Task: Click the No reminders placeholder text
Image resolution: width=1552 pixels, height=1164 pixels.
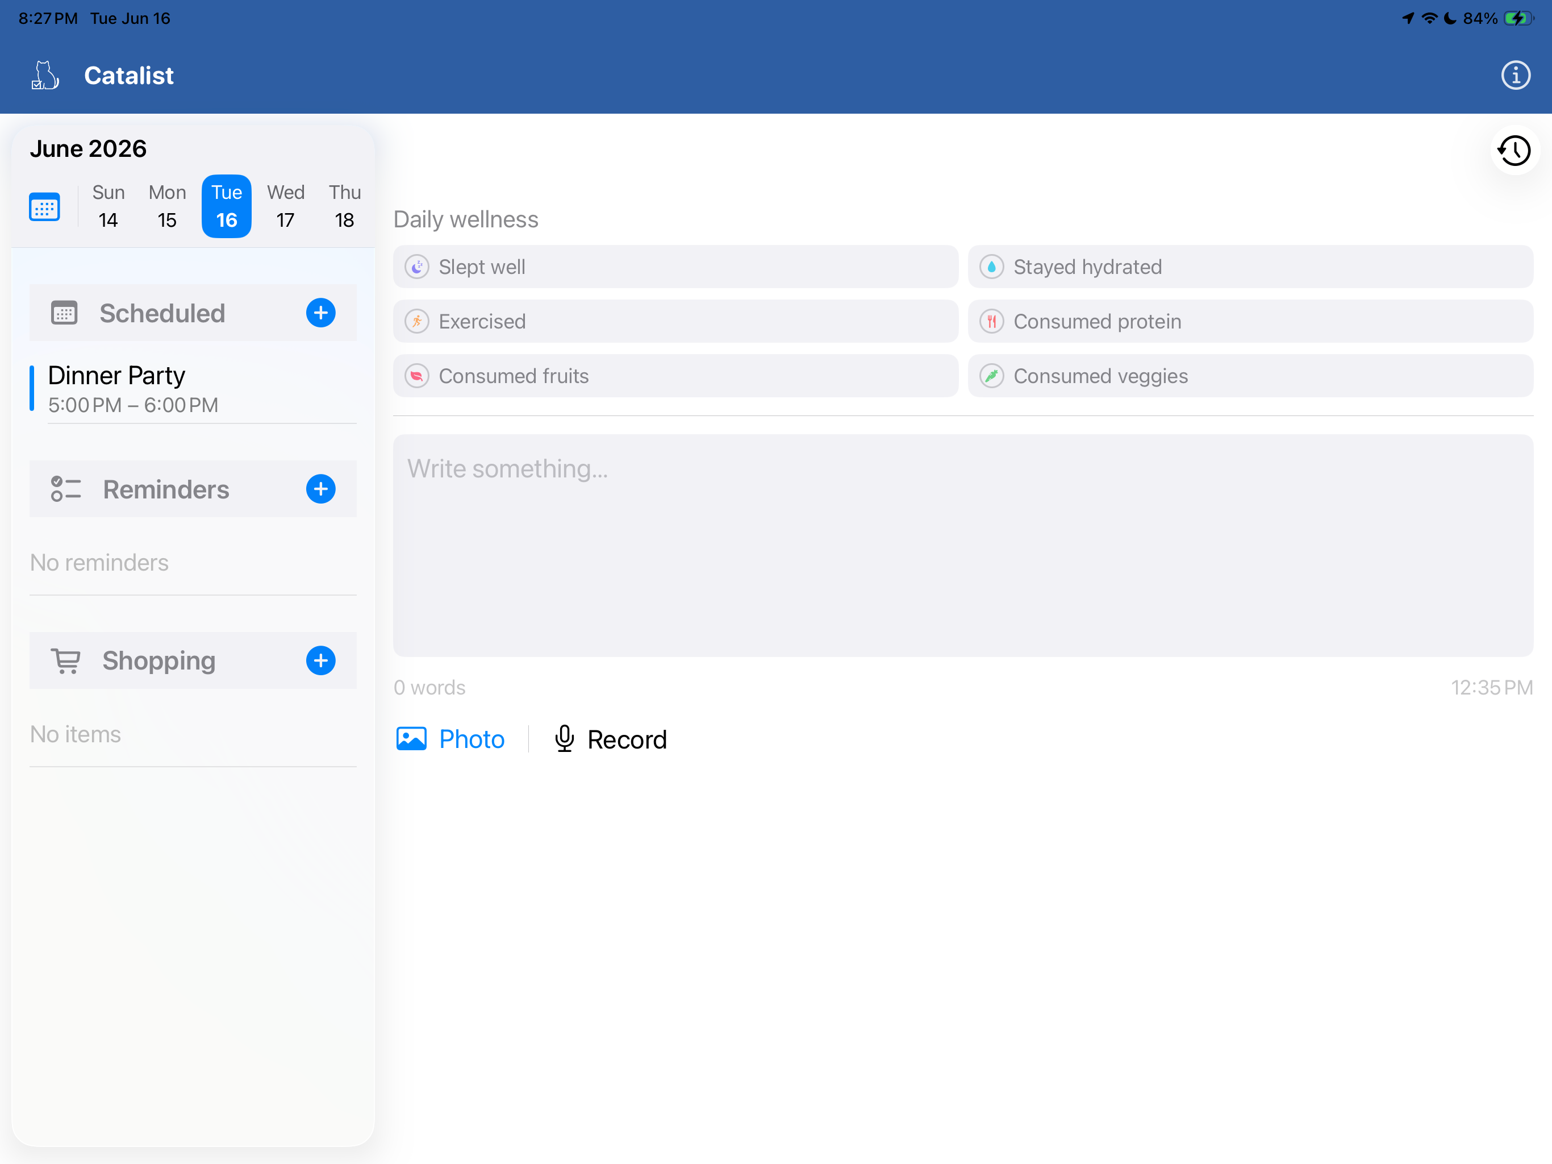Action: [x=99, y=562]
